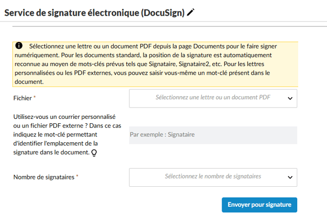Click the Fichier field label
The height and width of the screenshot is (220, 327).
click(22, 98)
